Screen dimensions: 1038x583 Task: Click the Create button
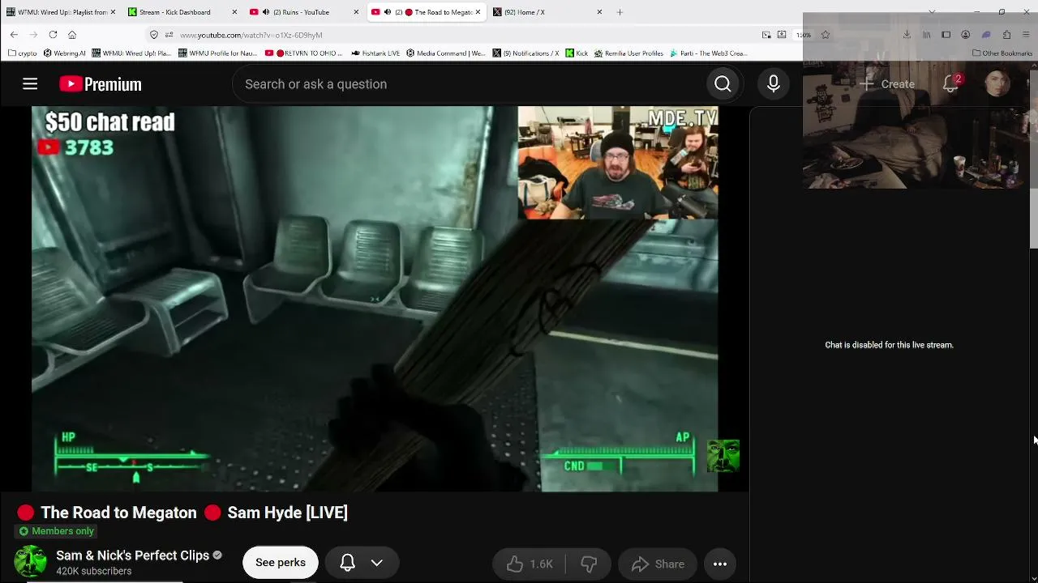pos(887,84)
